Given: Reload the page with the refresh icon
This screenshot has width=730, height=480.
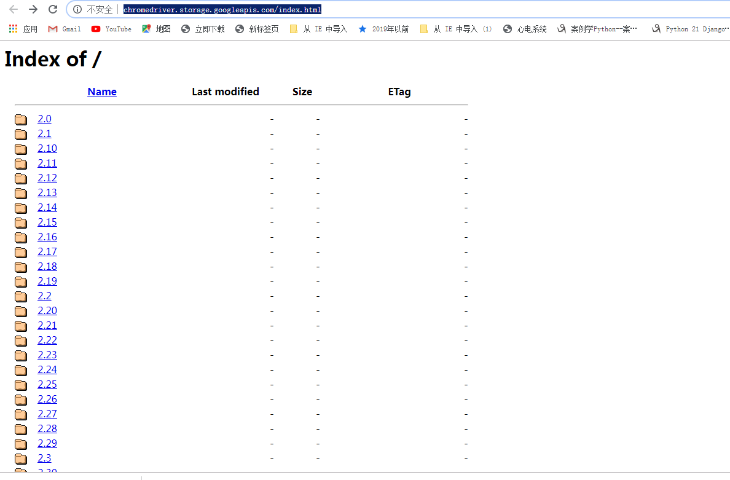Looking at the screenshot, I should pyautogui.click(x=53, y=9).
